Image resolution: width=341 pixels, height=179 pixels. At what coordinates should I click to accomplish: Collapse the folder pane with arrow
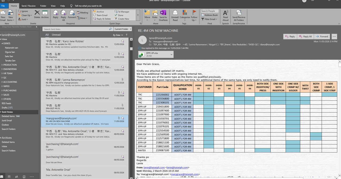tap(37, 27)
